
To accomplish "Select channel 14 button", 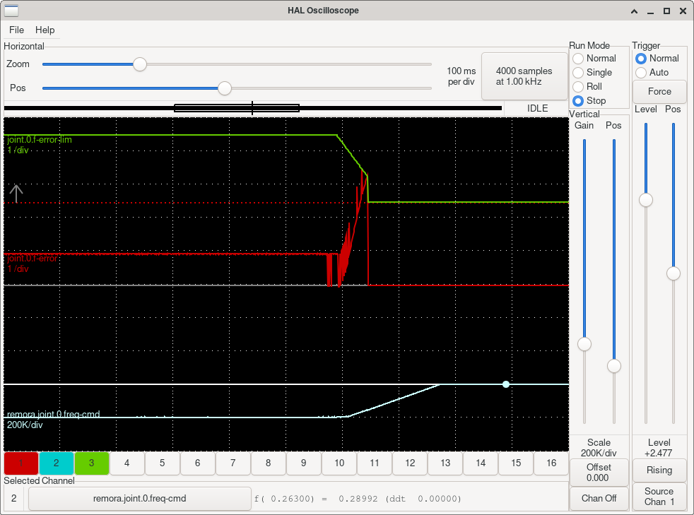I will (481, 463).
